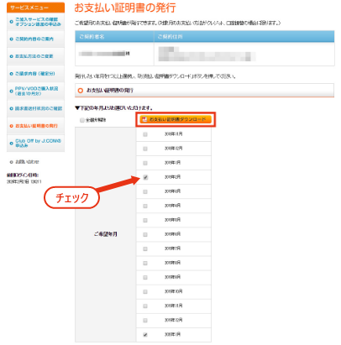The image size is (341, 345).
Task: Open ご契約内容のご案内 in the service menu
Action: click(35, 39)
